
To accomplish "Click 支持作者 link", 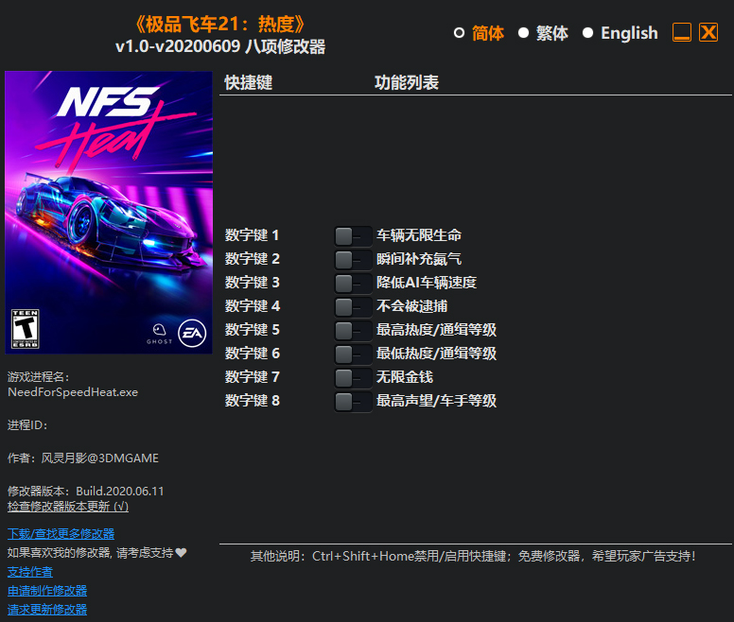I will coord(30,572).
